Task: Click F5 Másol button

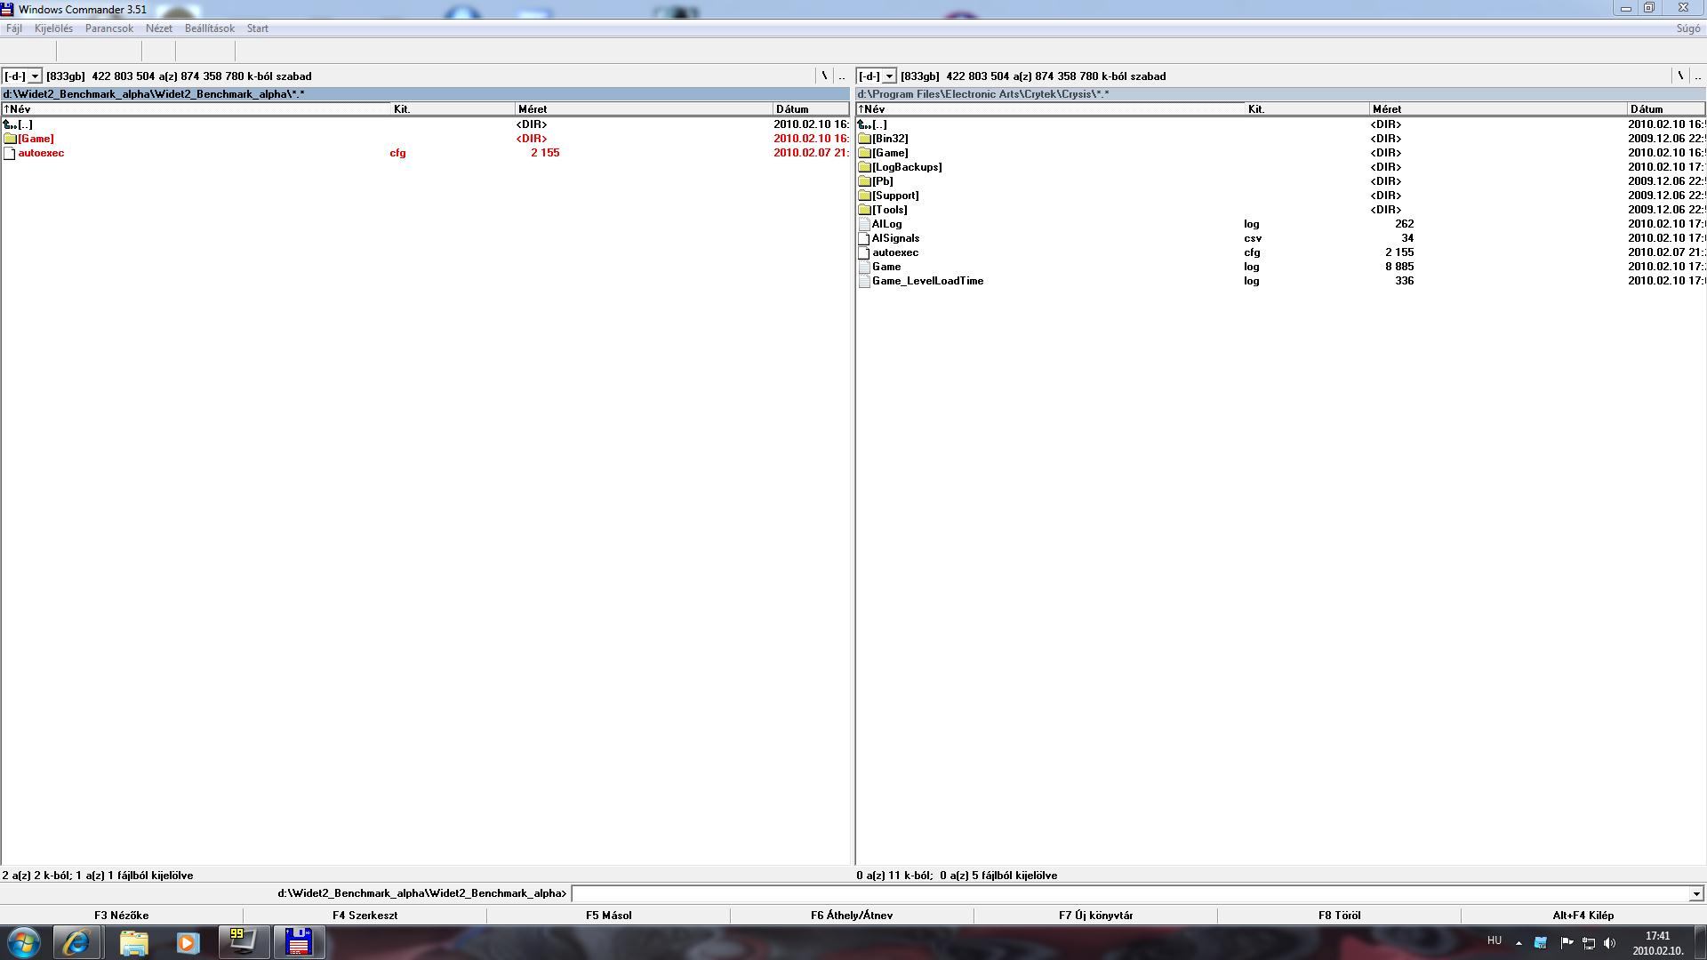Action: point(609,915)
